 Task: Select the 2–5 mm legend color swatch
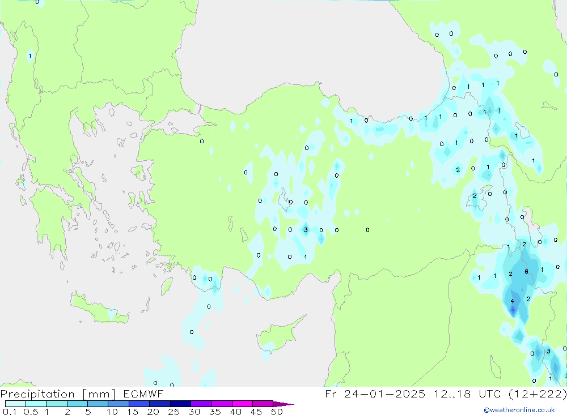point(77,404)
